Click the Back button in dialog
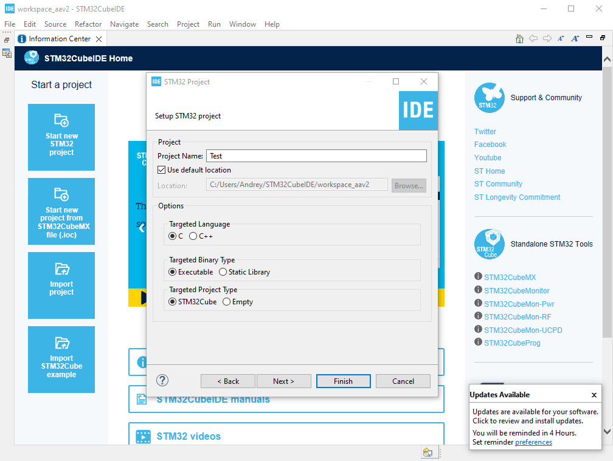The image size is (613, 461). click(228, 381)
